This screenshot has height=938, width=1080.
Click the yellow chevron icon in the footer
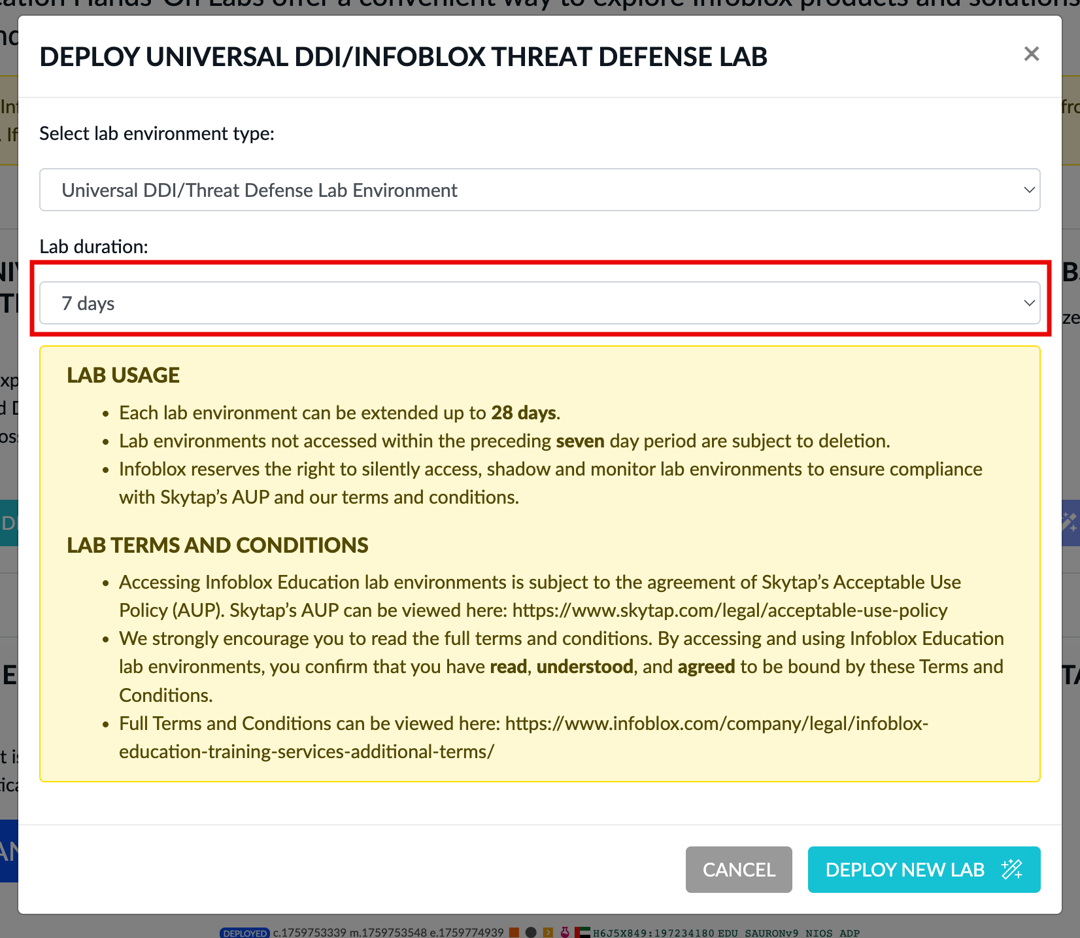click(548, 932)
